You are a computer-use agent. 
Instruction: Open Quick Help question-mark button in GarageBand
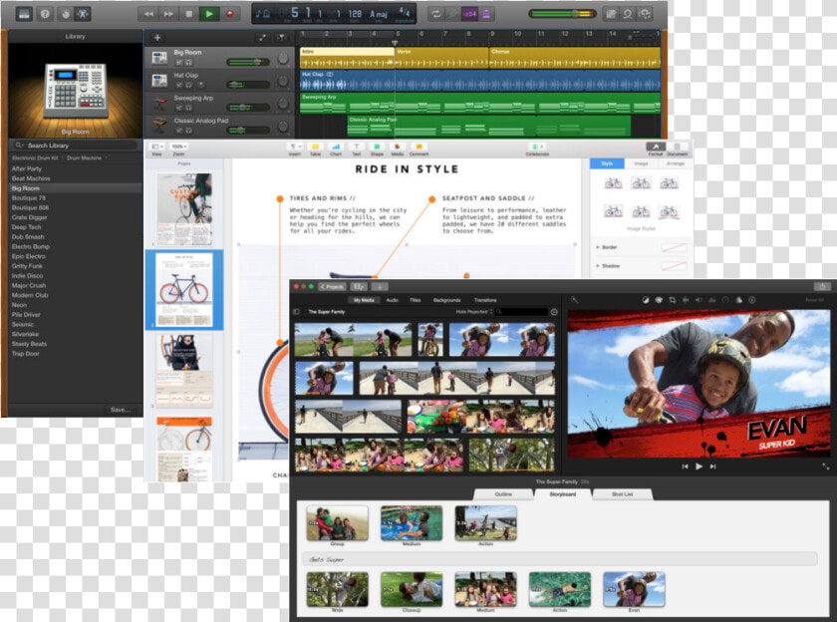pyautogui.click(x=45, y=14)
